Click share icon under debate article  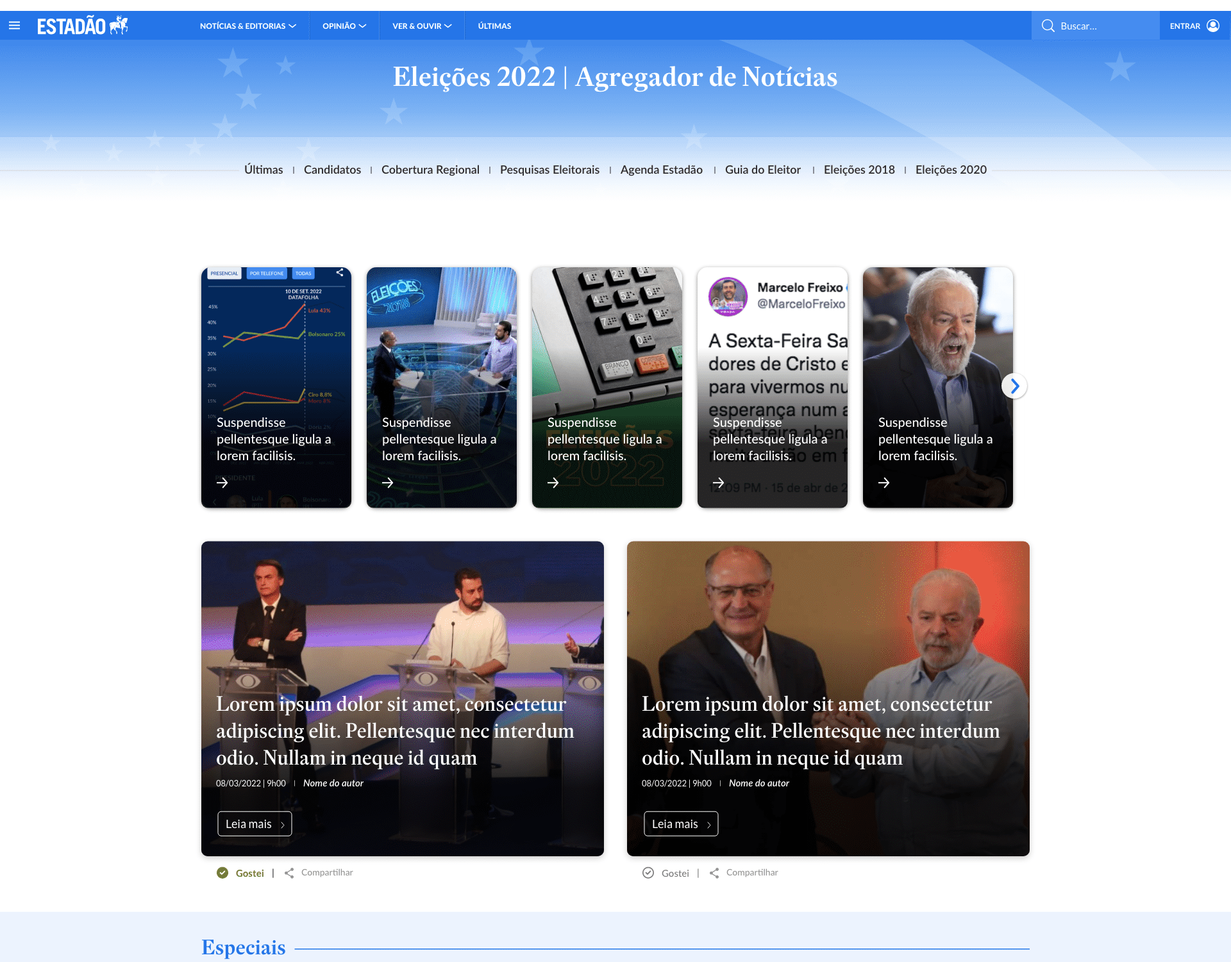pos(289,873)
